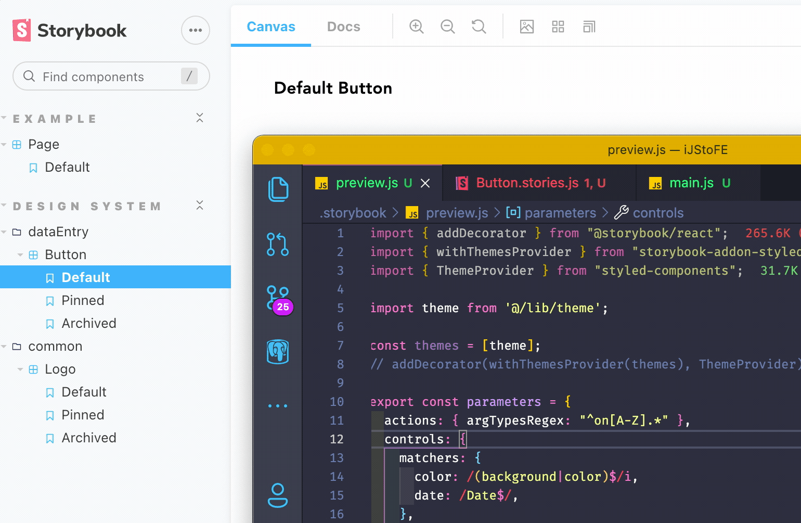The width and height of the screenshot is (801, 523).
Task: Change the preview background
Action: coord(527,27)
